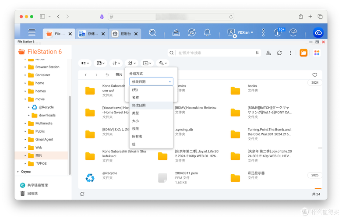Click the background task layers icon

click(x=268, y=53)
